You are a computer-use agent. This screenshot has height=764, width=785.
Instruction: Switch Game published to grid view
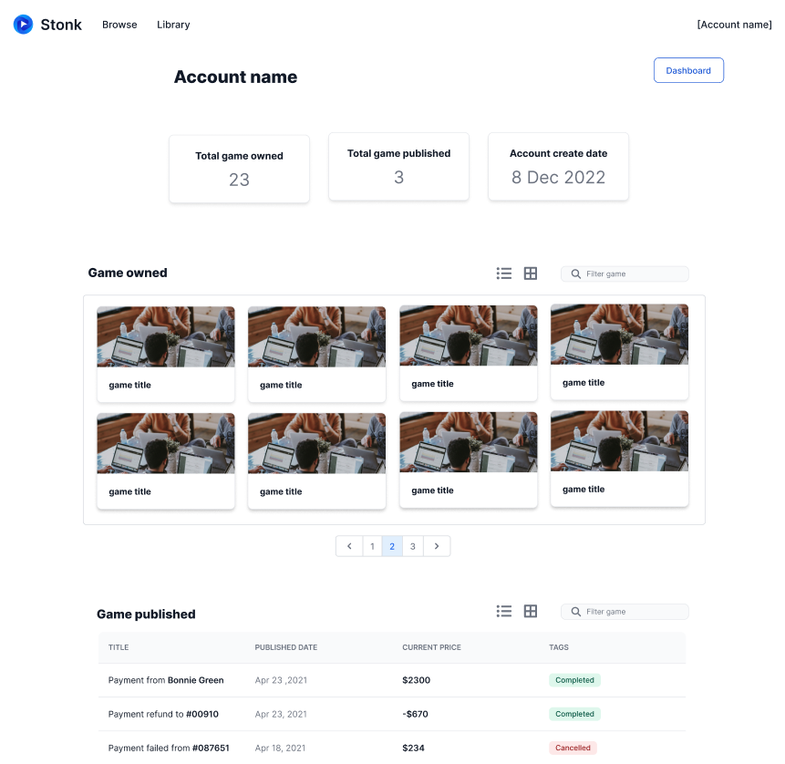point(531,612)
